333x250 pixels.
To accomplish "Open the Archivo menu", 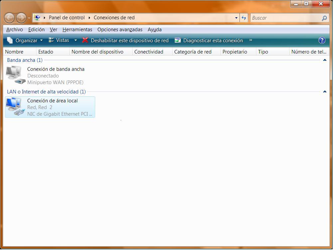I will coord(15,30).
